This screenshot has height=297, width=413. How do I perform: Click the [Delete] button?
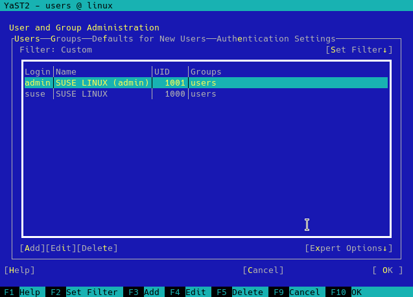[x=97, y=248]
